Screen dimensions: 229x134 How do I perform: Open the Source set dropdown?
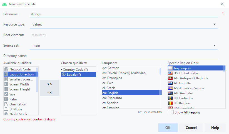pos(215,45)
